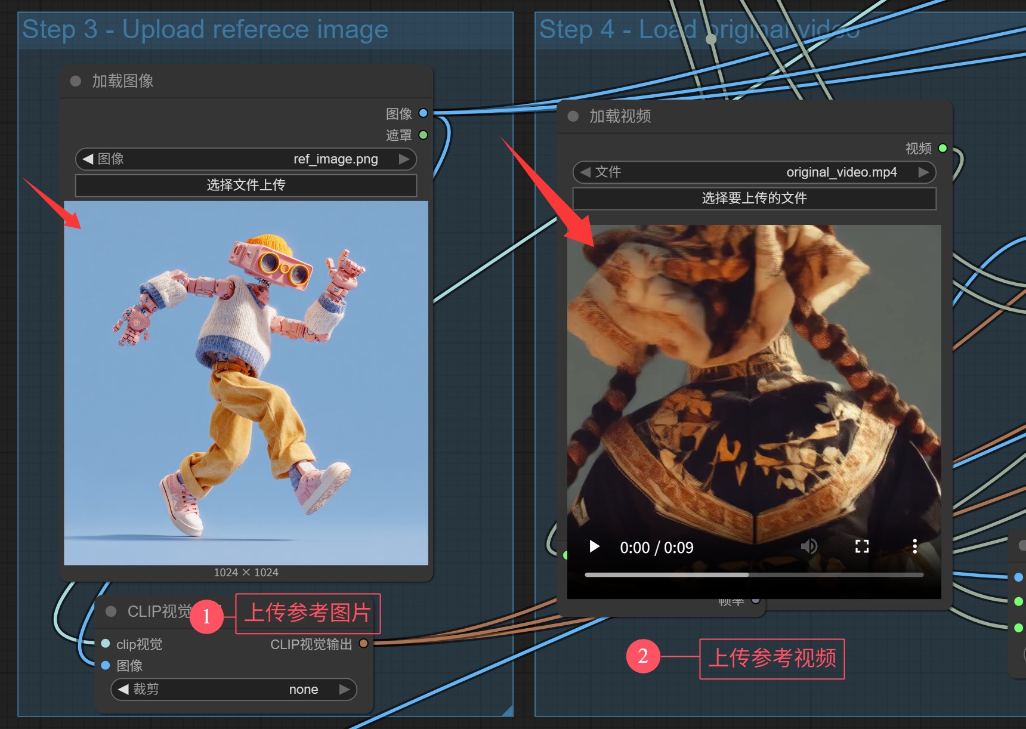The image size is (1026, 729).
Task: Collapse the 加载视频 node via dot
Action: 573,116
